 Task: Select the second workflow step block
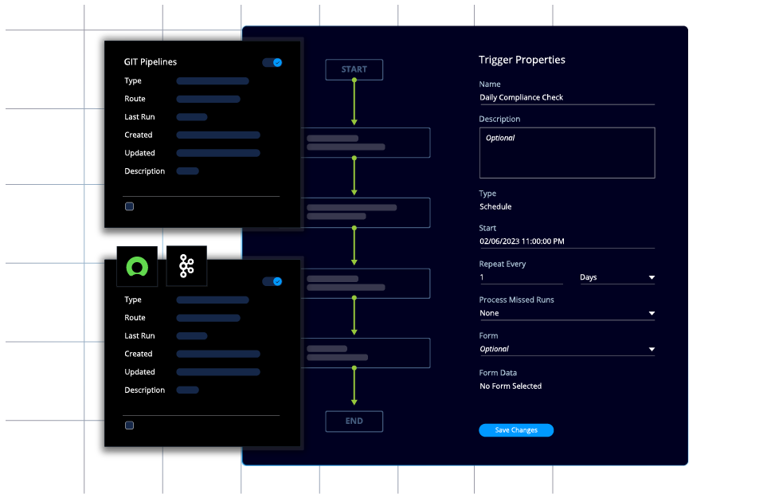(x=368, y=212)
